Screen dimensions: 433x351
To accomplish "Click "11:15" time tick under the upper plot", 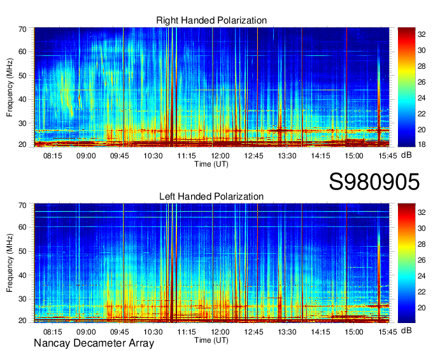I will (187, 156).
